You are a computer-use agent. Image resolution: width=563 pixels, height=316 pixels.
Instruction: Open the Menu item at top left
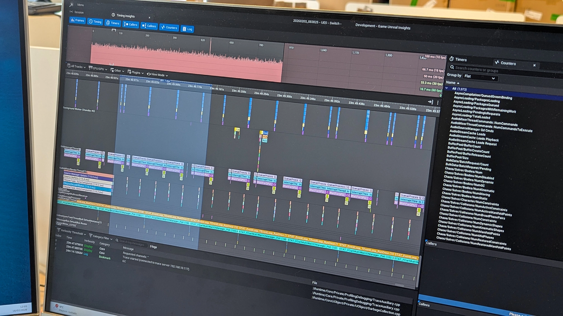click(x=80, y=5)
